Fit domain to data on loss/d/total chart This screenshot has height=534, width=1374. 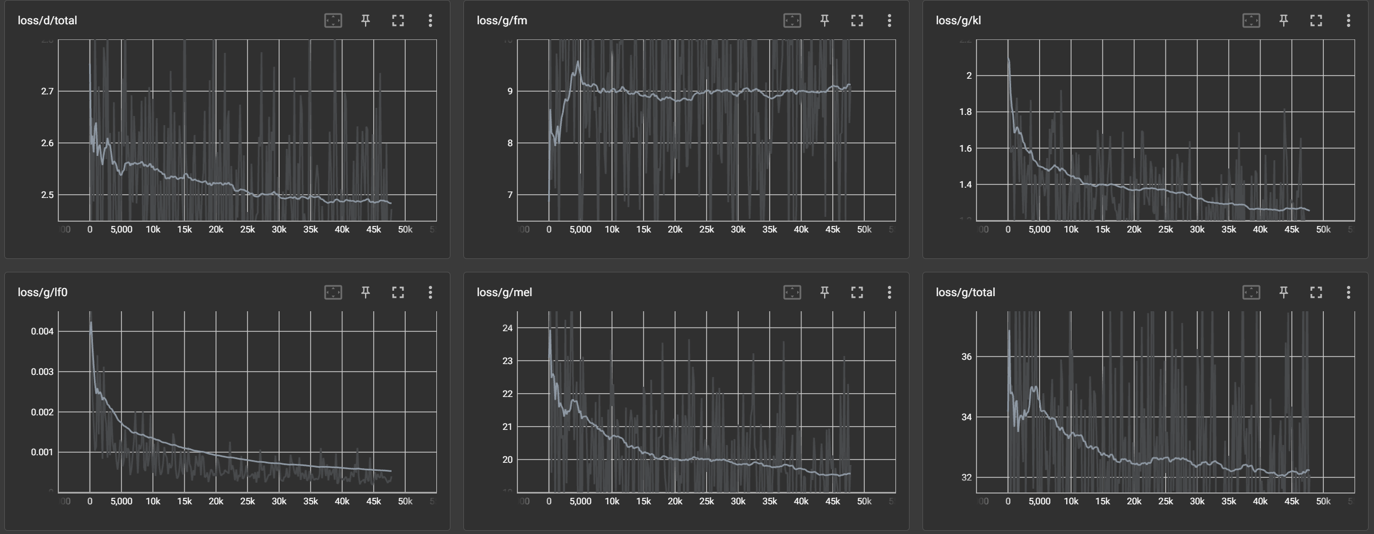coord(333,20)
